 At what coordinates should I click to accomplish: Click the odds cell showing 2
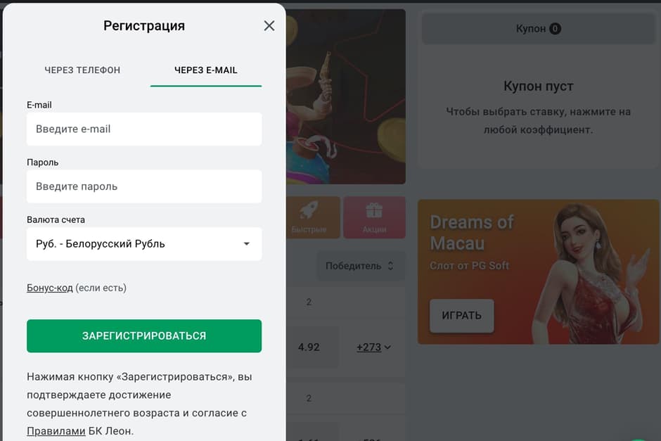[x=309, y=302]
